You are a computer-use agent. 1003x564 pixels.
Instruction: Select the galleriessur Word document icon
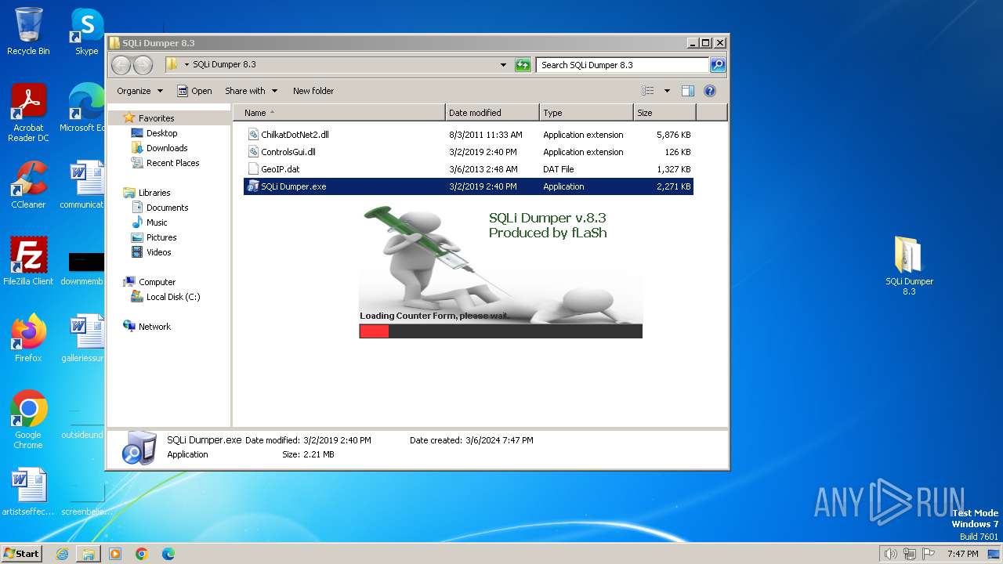coord(85,338)
